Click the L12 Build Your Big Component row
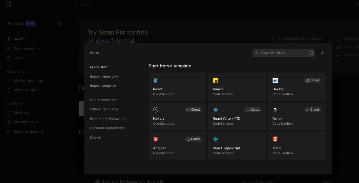 coord(128,181)
